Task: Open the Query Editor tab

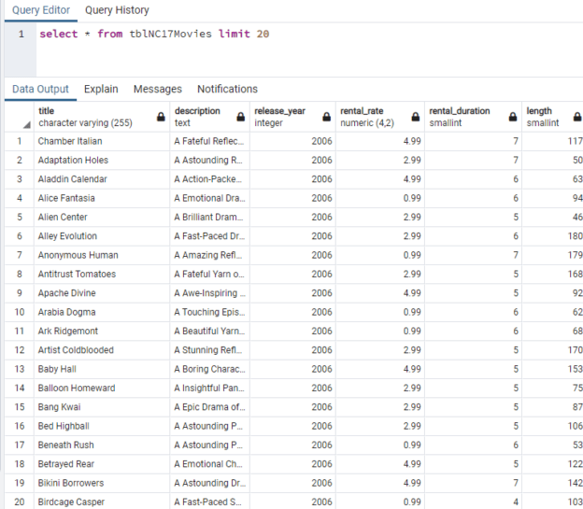Action: (x=41, y=10)
